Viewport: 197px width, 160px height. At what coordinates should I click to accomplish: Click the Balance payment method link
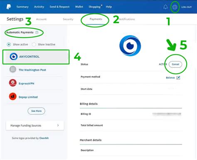pos(170,78)
